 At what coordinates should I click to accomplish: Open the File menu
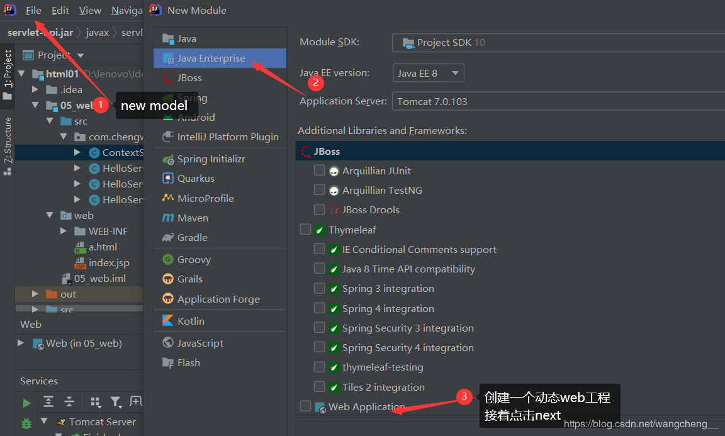click(x=33, y=10)
